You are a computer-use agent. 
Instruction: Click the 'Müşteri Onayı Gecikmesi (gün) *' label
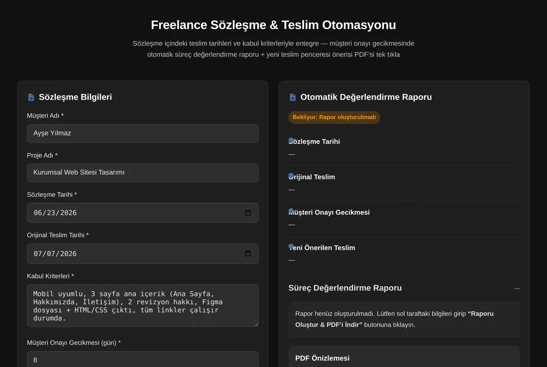74,342
